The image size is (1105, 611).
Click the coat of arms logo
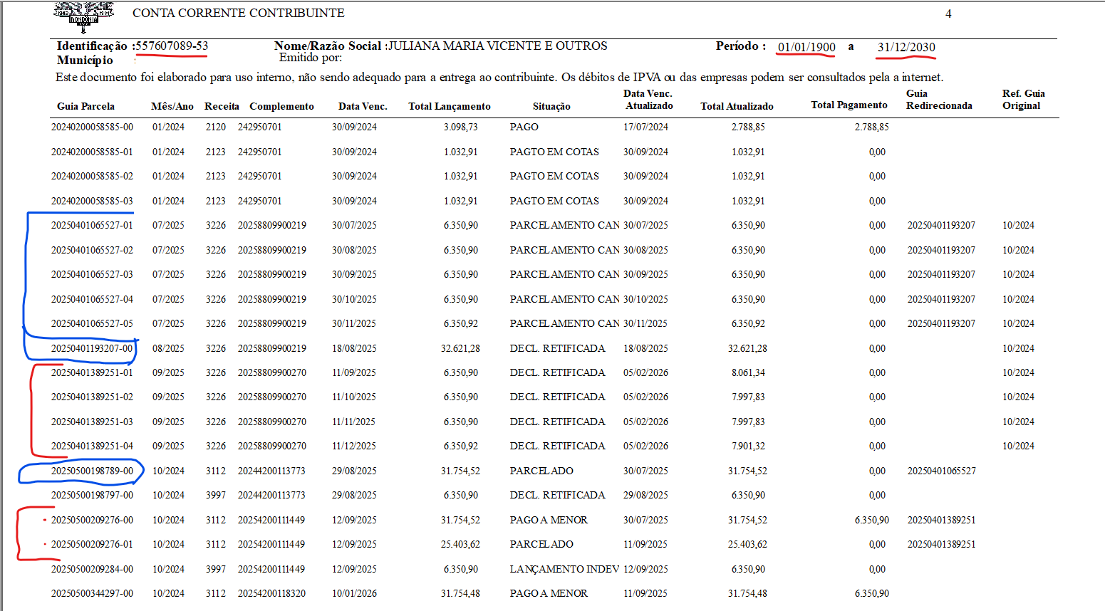(84, 16)
